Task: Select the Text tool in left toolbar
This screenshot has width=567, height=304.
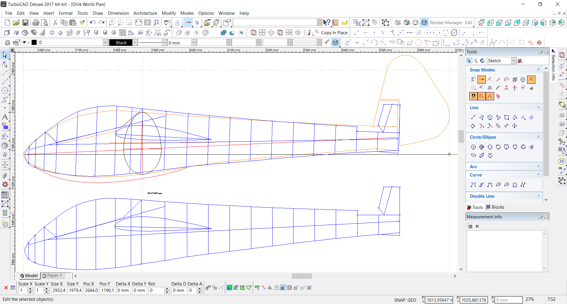Action: (x=5, y=117)
